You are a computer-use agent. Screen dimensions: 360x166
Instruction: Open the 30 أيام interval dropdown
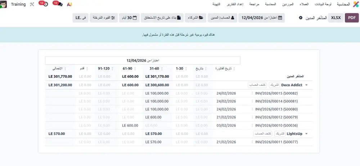click(129, 18)
